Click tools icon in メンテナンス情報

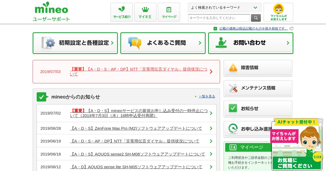(x=233, y=88)
